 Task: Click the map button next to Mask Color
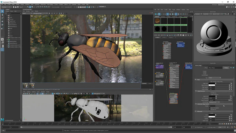coord(231,96)
